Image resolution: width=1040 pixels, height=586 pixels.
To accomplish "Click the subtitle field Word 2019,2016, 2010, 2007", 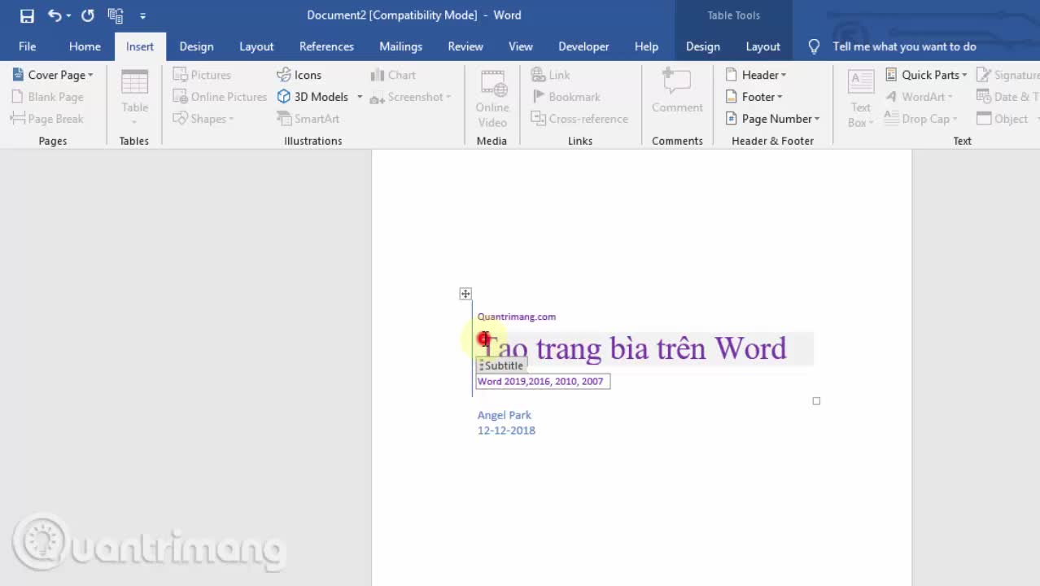I will pyautogui.click(x=543, y=381).
